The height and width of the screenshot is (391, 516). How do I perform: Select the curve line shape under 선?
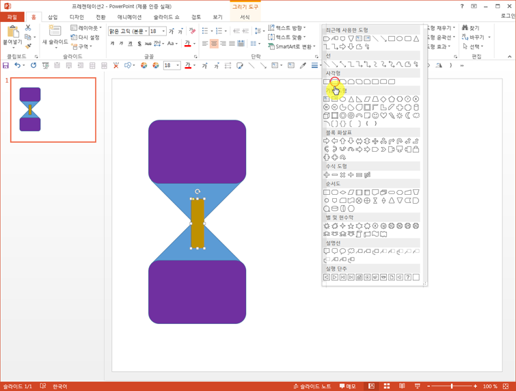coord(400,64)
